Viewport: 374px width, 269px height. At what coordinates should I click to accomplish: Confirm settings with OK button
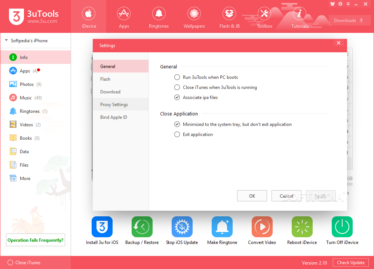(252, 196)
